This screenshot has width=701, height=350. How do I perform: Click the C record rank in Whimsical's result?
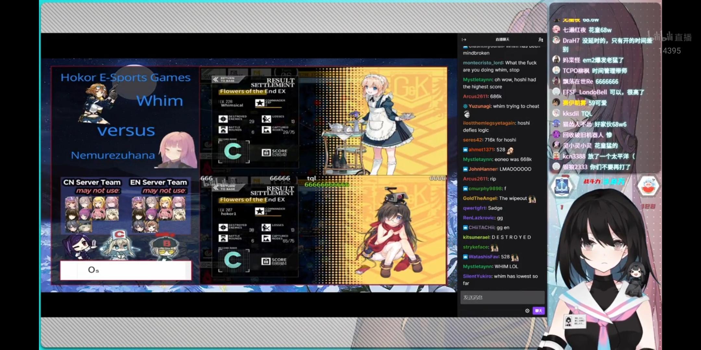point(234,151)
